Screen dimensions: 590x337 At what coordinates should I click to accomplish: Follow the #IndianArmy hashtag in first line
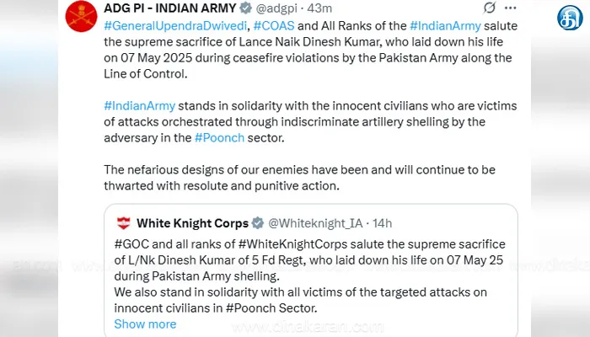coord(445,25)
